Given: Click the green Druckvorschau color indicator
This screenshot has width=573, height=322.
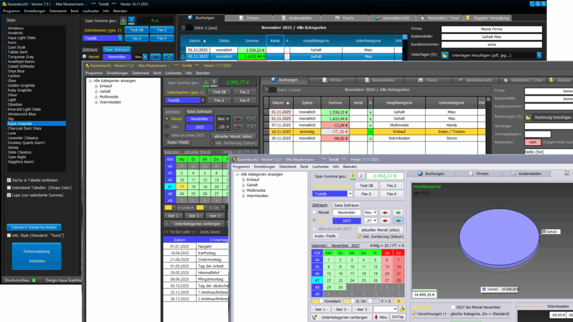Looking at the screenshot, I should [x=34, y=280].
